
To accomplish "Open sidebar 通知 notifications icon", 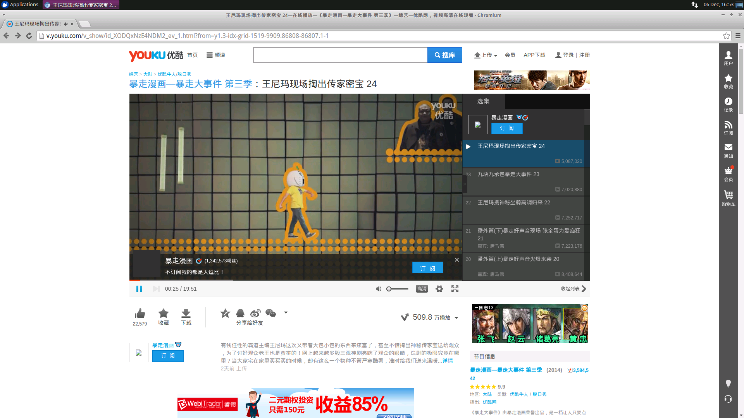I will [728, 151].
